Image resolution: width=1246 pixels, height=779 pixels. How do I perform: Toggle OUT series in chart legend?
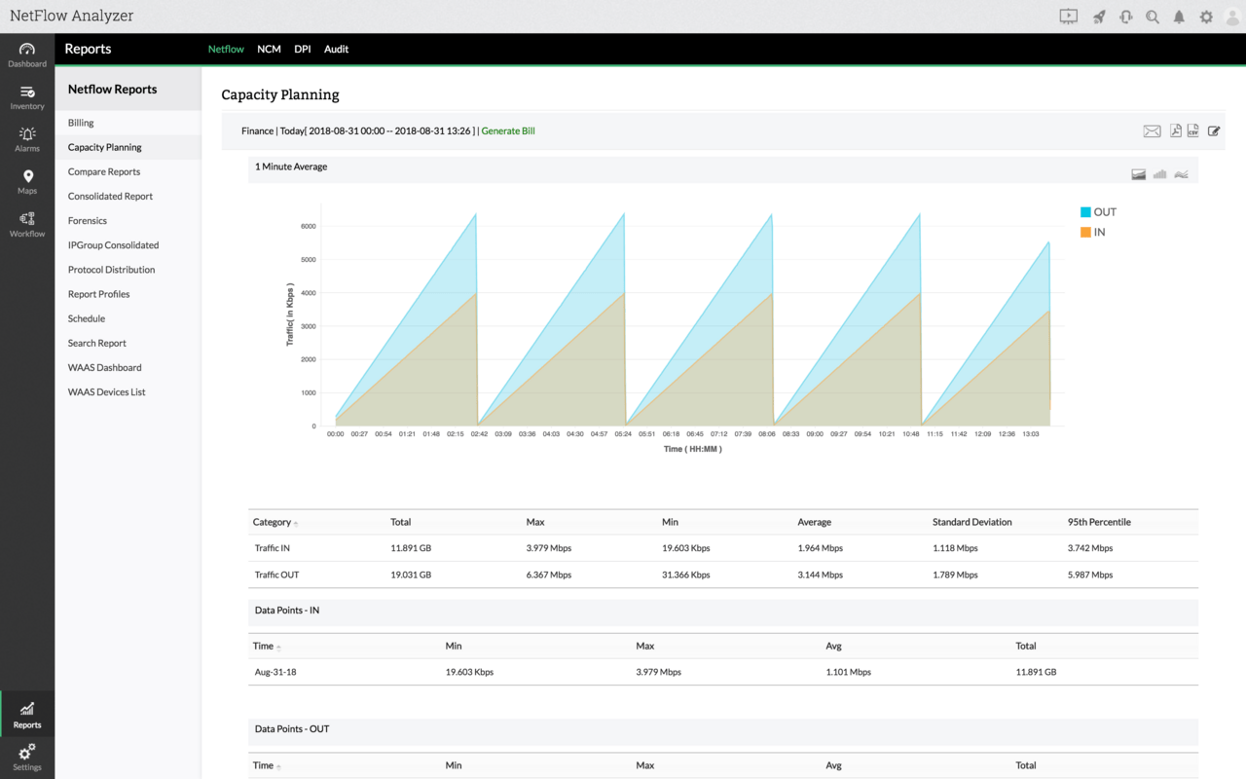point(1098,212)
